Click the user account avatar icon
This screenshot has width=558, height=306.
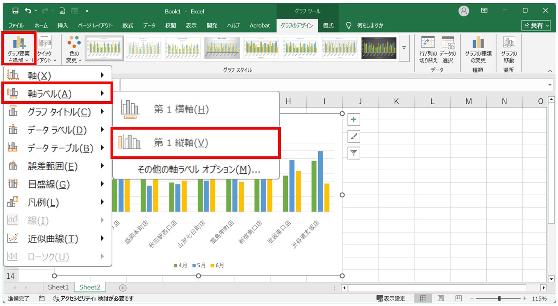point(464,11)
